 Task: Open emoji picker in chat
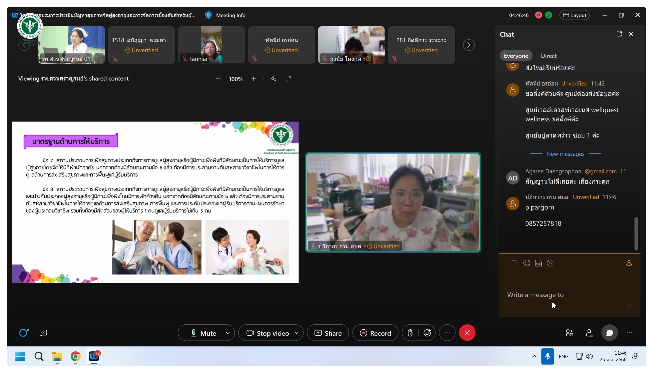(527, 263)
